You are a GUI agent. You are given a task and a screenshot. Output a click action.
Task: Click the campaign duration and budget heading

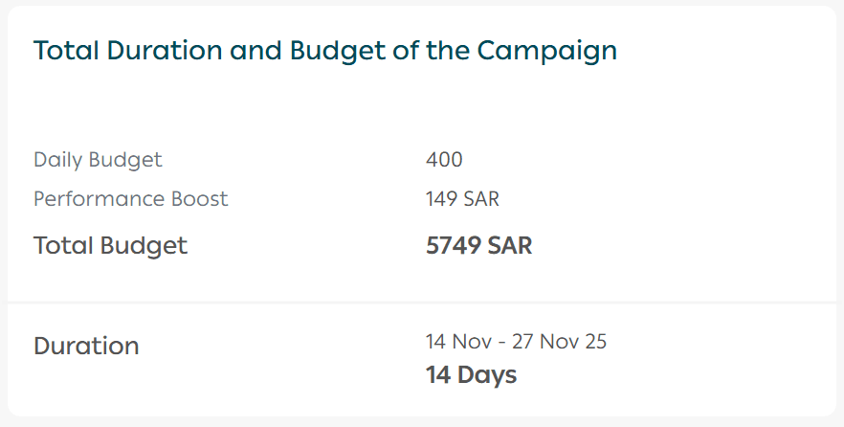pos(325,51)
